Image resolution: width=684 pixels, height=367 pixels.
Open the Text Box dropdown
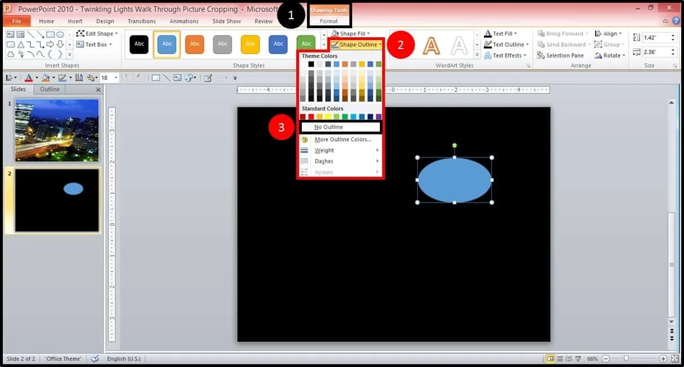tap(94, 45)
